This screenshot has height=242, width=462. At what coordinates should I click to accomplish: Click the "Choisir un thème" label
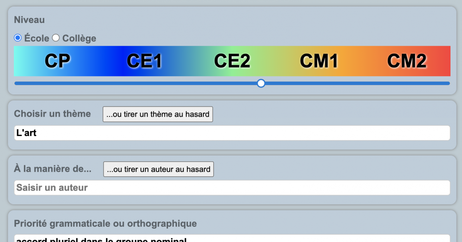click(52, 114)
